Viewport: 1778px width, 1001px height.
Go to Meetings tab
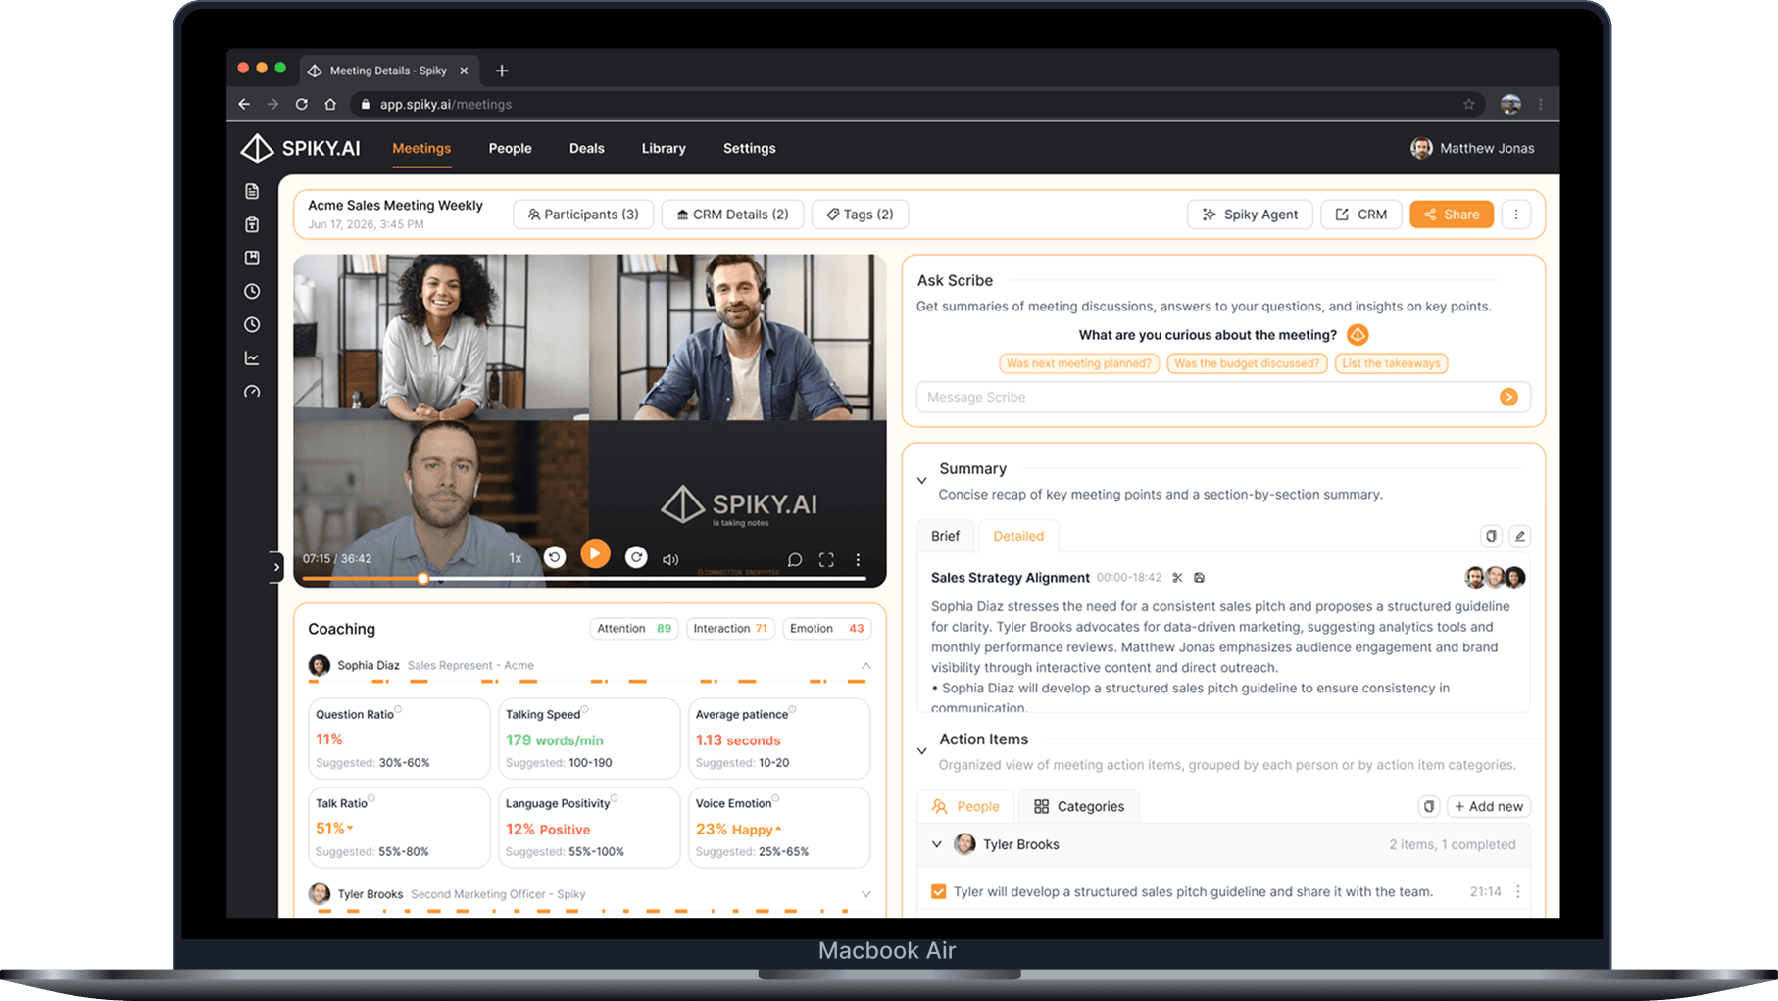(421, 148)
